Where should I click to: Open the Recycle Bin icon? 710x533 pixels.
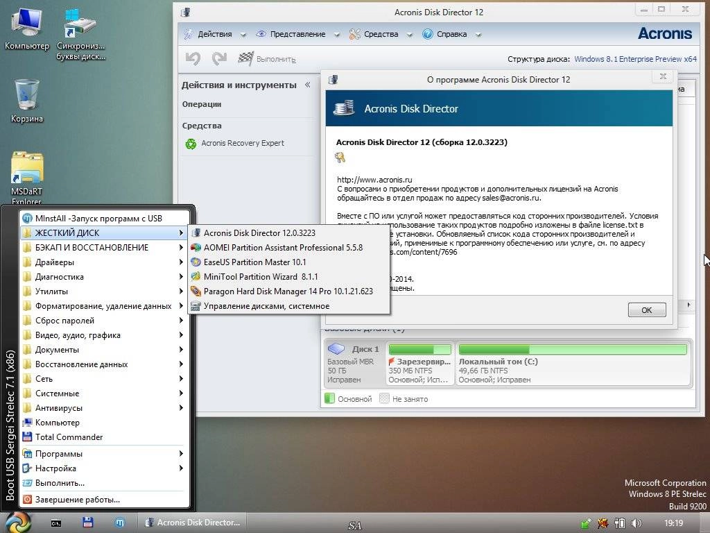[x=27, y=101]
